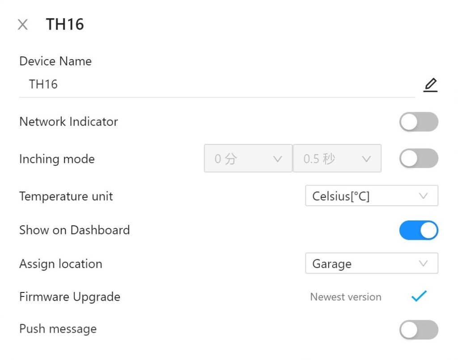Open the Inching mode seconds dropdown
Viewport: 458px width, 360px height.
[337, 158]
